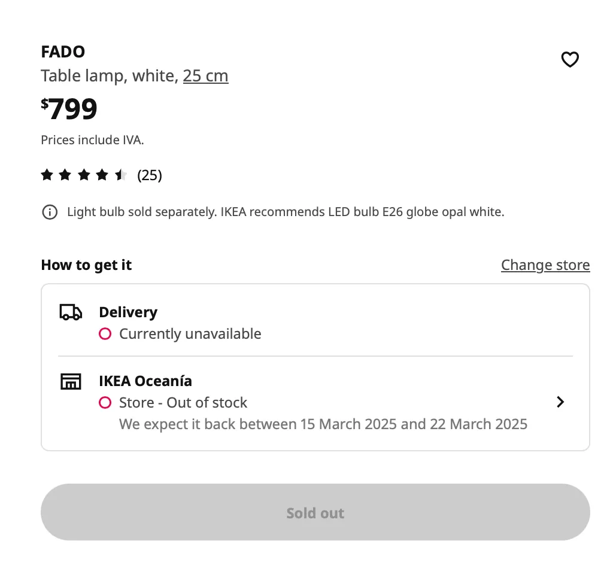Click the info icon beside light bulb note
The image size is (613, 571).
click(x=50, y=212)
